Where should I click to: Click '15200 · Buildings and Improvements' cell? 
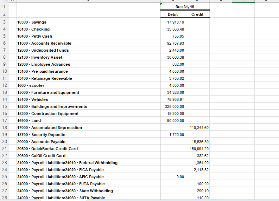pyautogui.click(x=88, y=106)
